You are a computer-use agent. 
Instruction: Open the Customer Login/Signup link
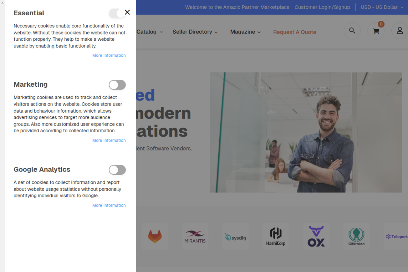coord(322,7)
